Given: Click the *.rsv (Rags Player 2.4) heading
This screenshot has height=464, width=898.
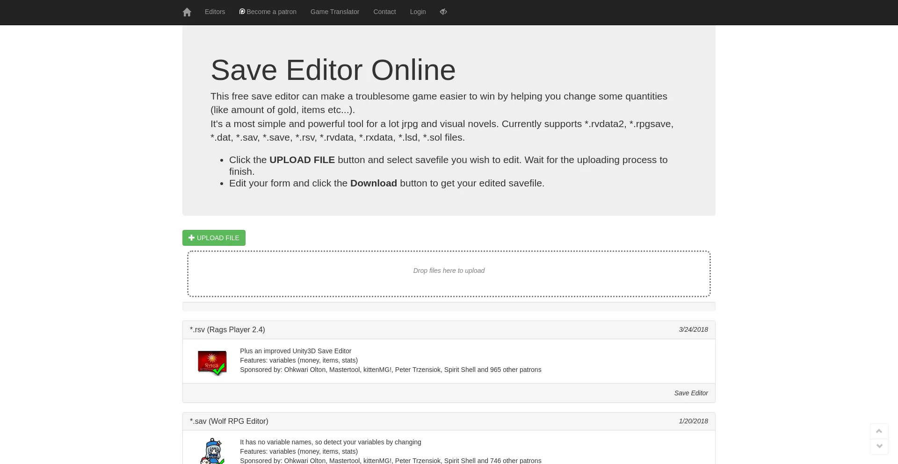Looking at the screenshot, I should [227, 330].
